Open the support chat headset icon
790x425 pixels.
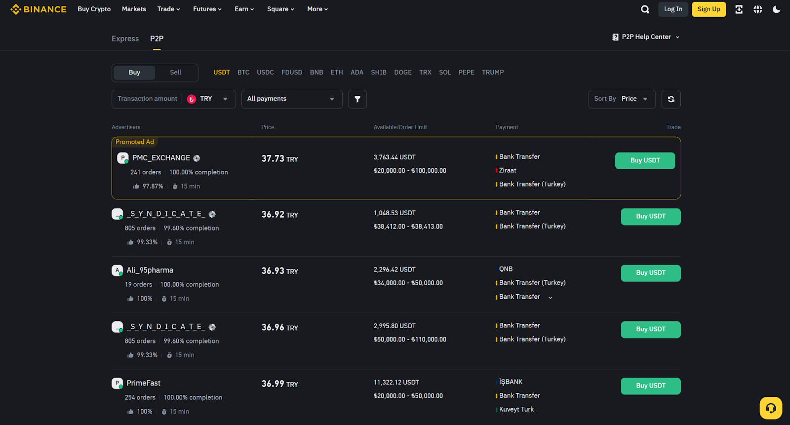coord(771,408)
